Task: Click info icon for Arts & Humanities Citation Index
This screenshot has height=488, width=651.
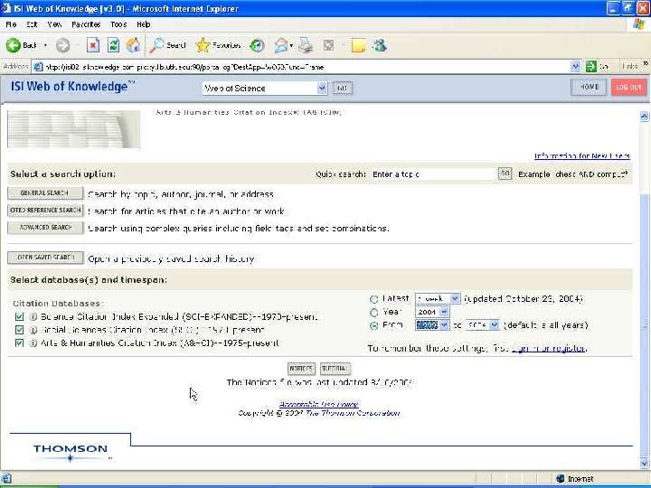Action: tap(33, 343)
